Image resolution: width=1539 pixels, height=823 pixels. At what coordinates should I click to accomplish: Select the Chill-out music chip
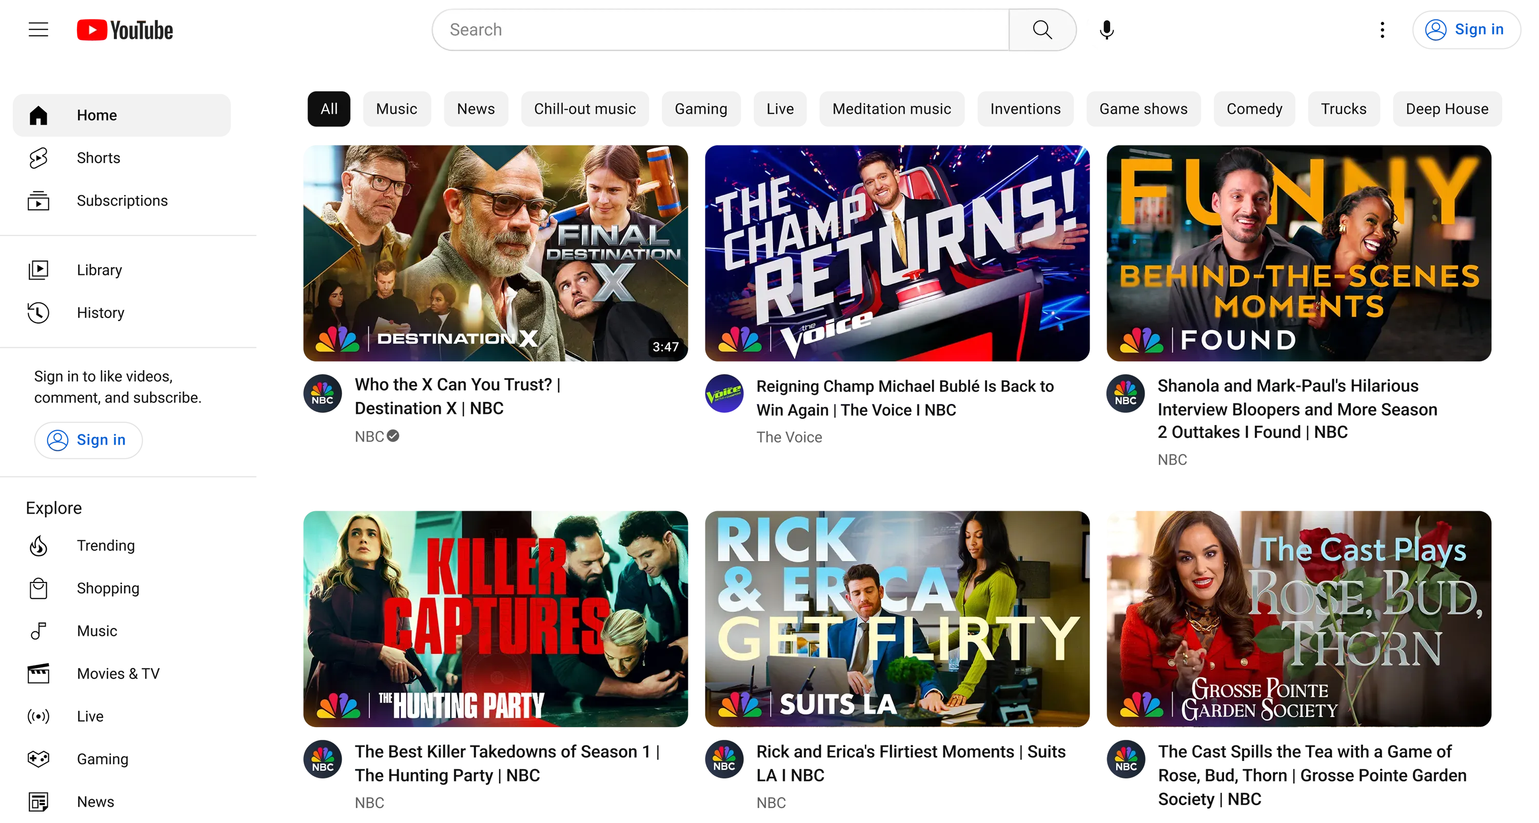584,109
